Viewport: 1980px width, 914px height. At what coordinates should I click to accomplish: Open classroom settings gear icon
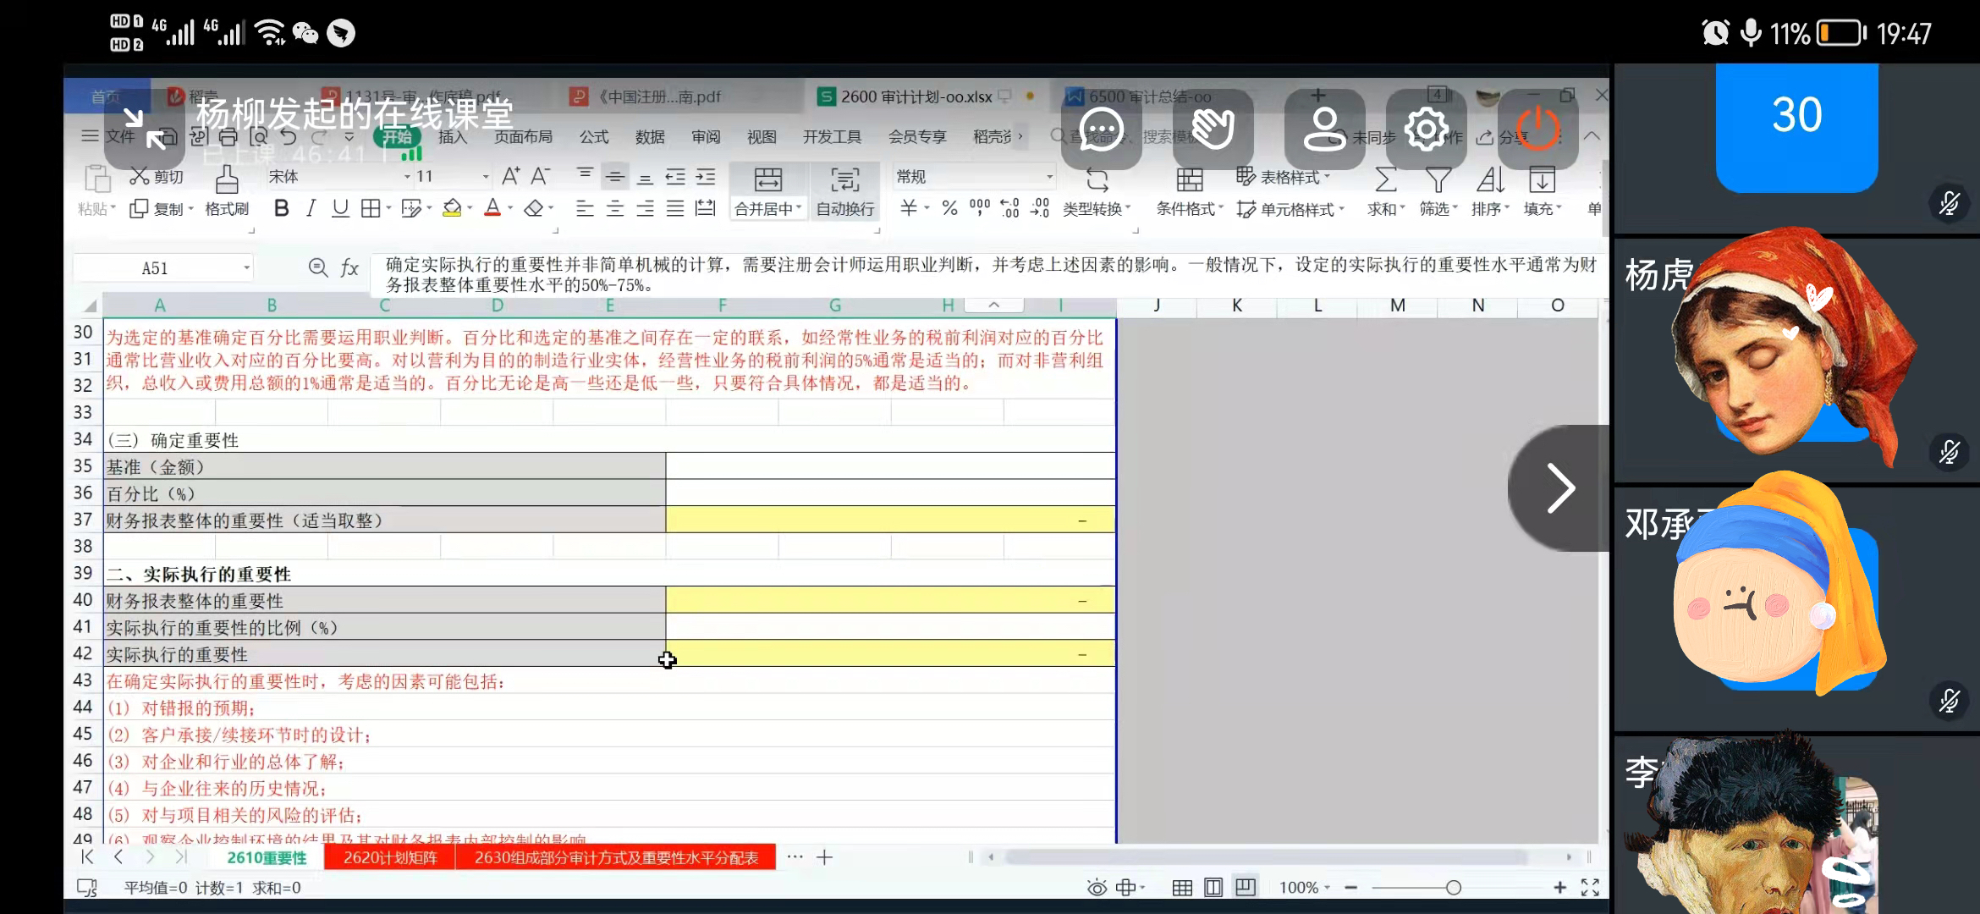click(x=1426, y=129)
